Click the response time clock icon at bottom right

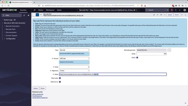(185, 103)
